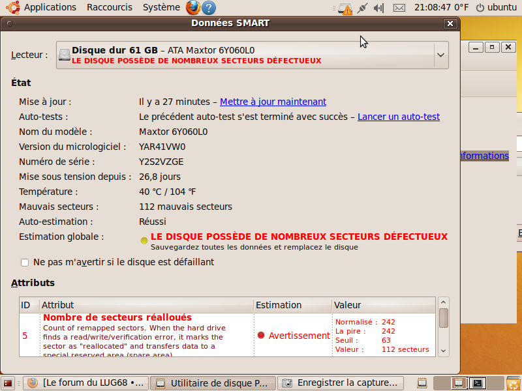Click the volume speaker icon
The width and height of the screenshot is (522, 391).
(x=380, y=8)
